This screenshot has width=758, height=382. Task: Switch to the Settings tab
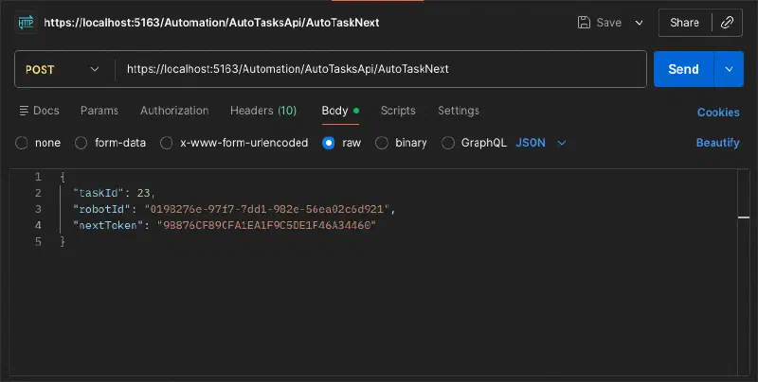[459, 111]
